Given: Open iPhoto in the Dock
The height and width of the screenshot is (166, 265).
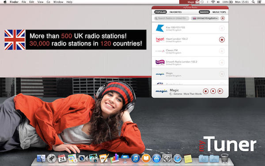Looking at the screenshot, I should click(x=93, y=158).
